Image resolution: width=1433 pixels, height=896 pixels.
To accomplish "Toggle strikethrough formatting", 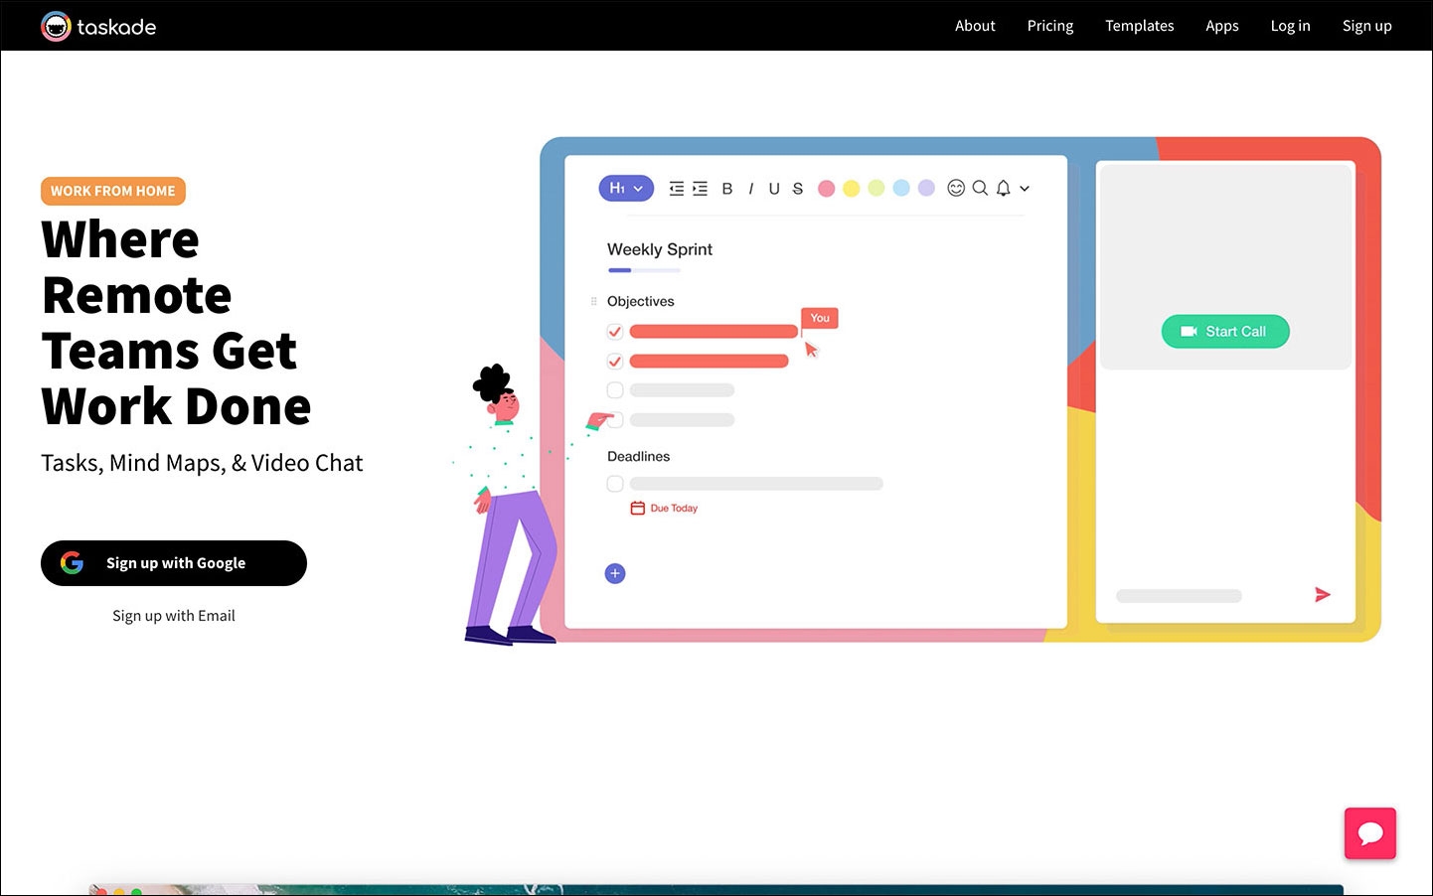I will pyautogui.click(x=797, y=189).
